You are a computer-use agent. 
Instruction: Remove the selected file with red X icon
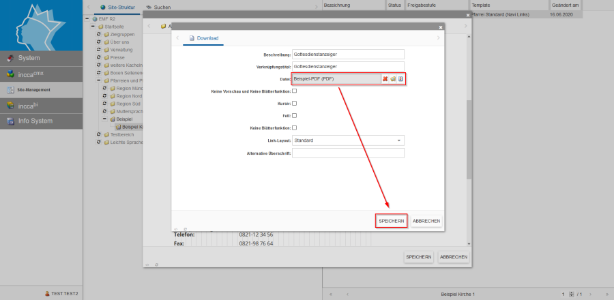click(385, 79)
